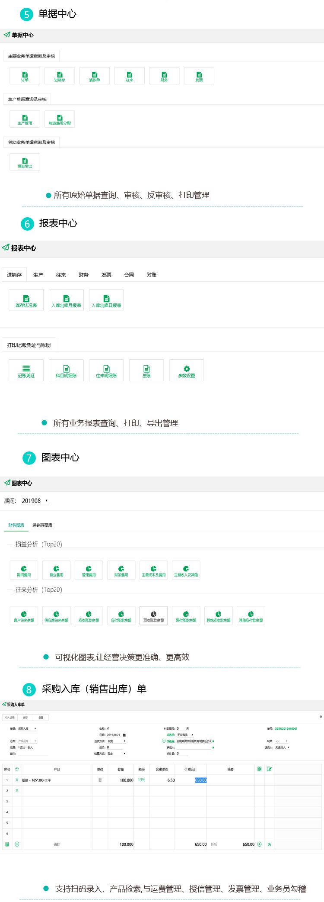
Task: Open the 进销存 documents icon
Action: click(x=60, y=76)
